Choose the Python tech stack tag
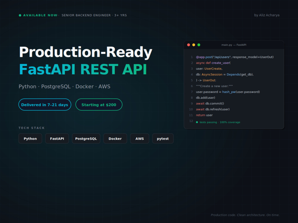This screenshot has height=223, width=298. coord(30,139)
